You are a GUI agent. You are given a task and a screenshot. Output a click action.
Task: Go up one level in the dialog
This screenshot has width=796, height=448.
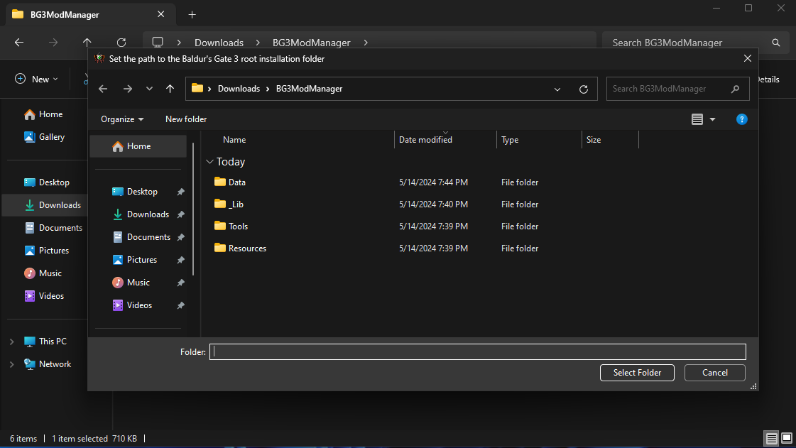170,89
